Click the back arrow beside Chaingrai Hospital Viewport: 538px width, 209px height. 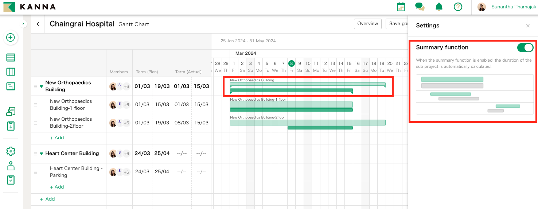click(x=38, y=24)
